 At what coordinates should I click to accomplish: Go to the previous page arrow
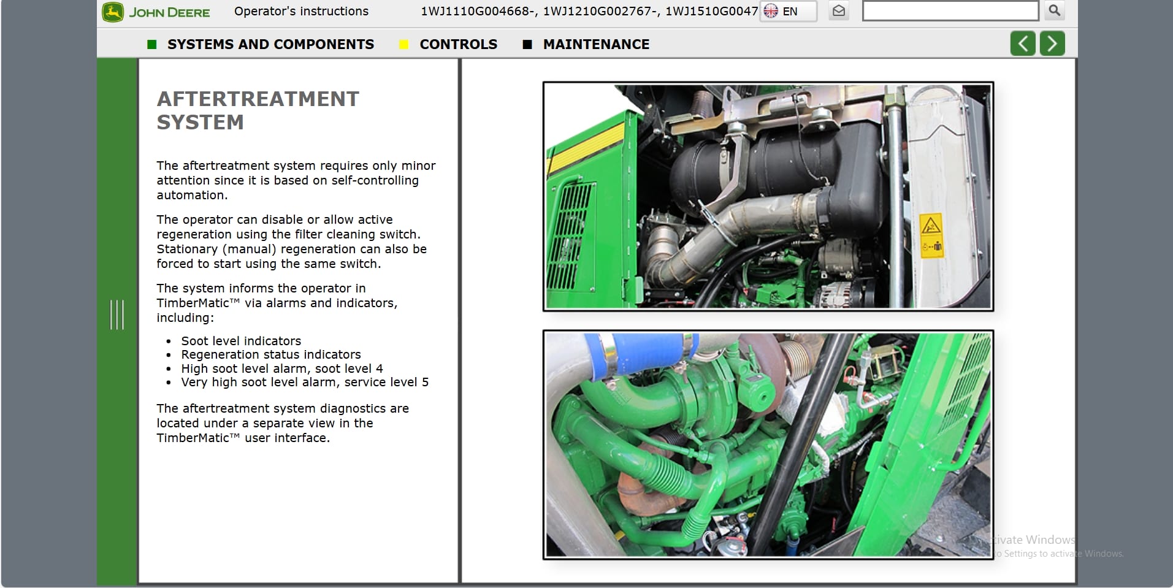tap(1023, 44)
